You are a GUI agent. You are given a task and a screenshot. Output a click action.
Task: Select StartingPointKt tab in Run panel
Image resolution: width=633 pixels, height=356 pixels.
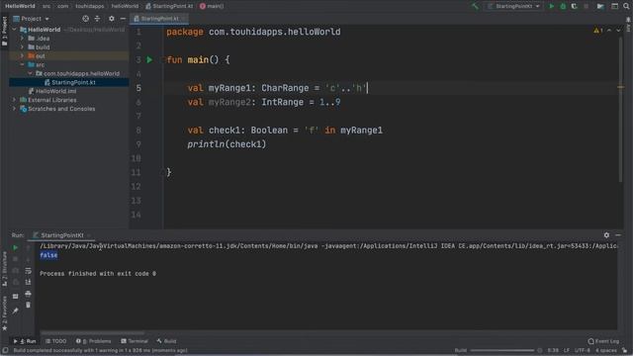(62, 235)
